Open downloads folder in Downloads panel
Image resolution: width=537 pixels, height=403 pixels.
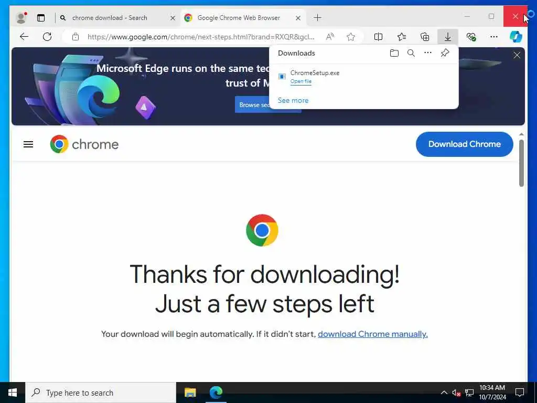[394, 53]
